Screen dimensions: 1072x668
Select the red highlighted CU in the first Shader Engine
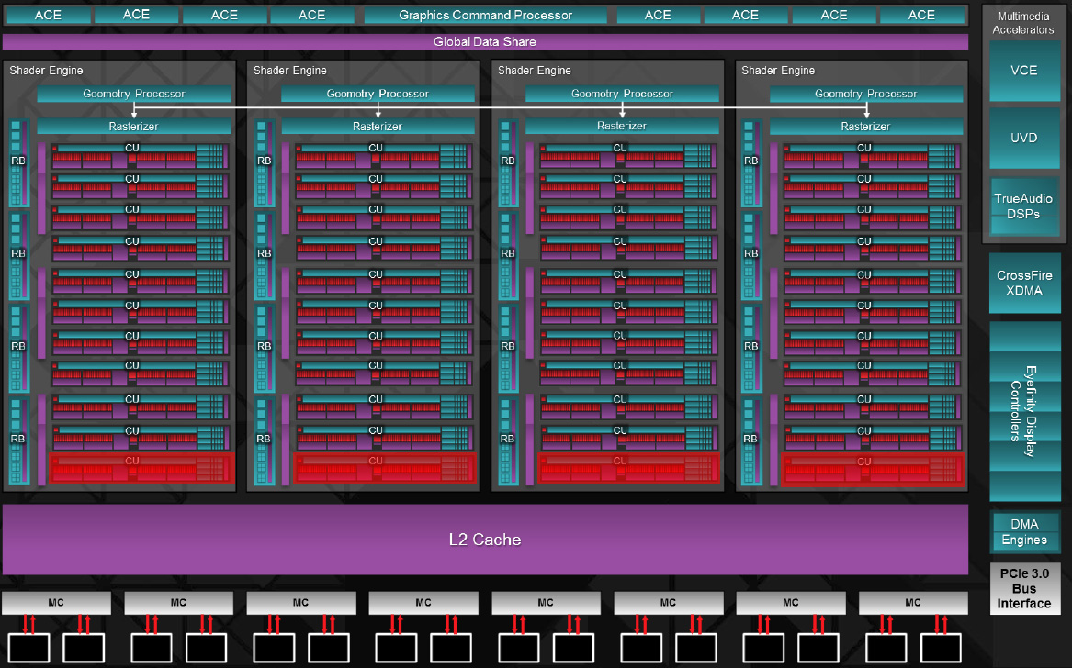pyautogui.click(x=141, y=469)
